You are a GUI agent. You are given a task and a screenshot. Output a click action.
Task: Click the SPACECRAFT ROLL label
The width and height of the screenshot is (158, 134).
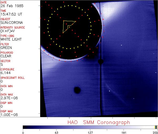(12, 78)
